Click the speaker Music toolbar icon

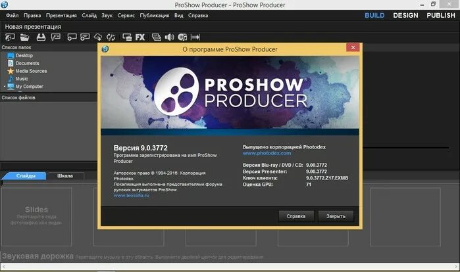coord(169,37)
